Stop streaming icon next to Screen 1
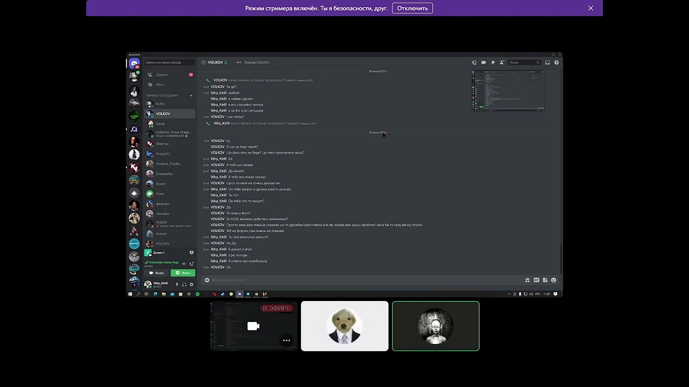 (x=192, y=253)
